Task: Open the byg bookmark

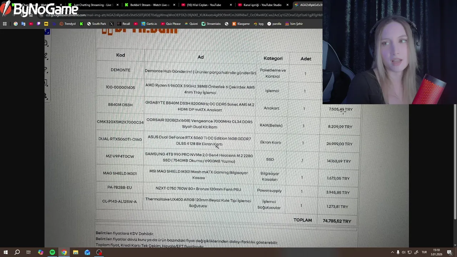Action: [258, 24]
